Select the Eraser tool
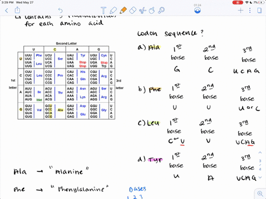The height and width of the screenshot is (199, 266). point(132,11)
